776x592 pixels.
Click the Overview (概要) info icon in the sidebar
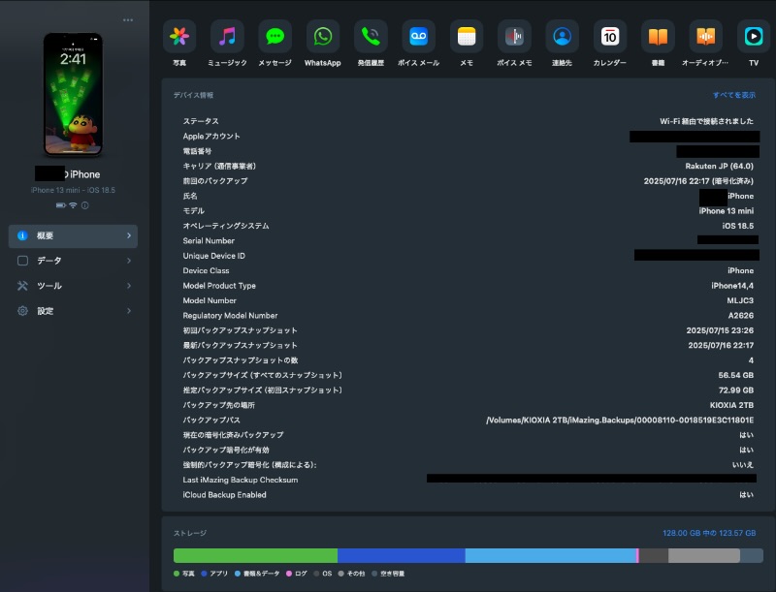point(22,235)
